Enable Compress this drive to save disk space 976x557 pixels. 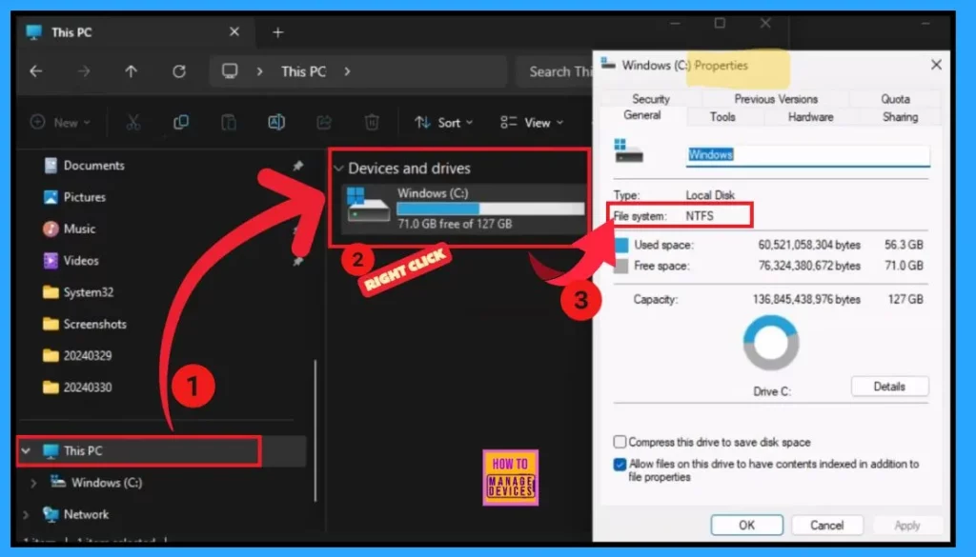pyautogui.click(x=620, y=442)
